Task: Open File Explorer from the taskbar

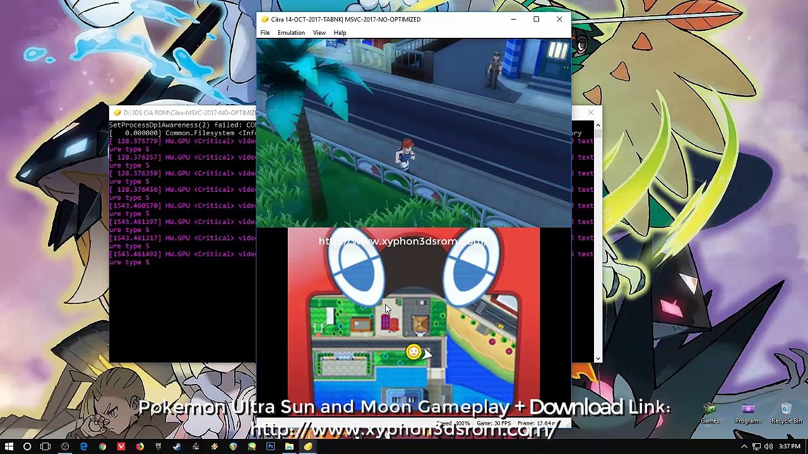Action: click(289, 446)
